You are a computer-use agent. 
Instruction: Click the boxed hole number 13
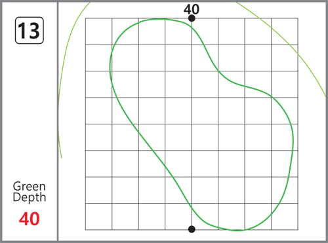30,31
